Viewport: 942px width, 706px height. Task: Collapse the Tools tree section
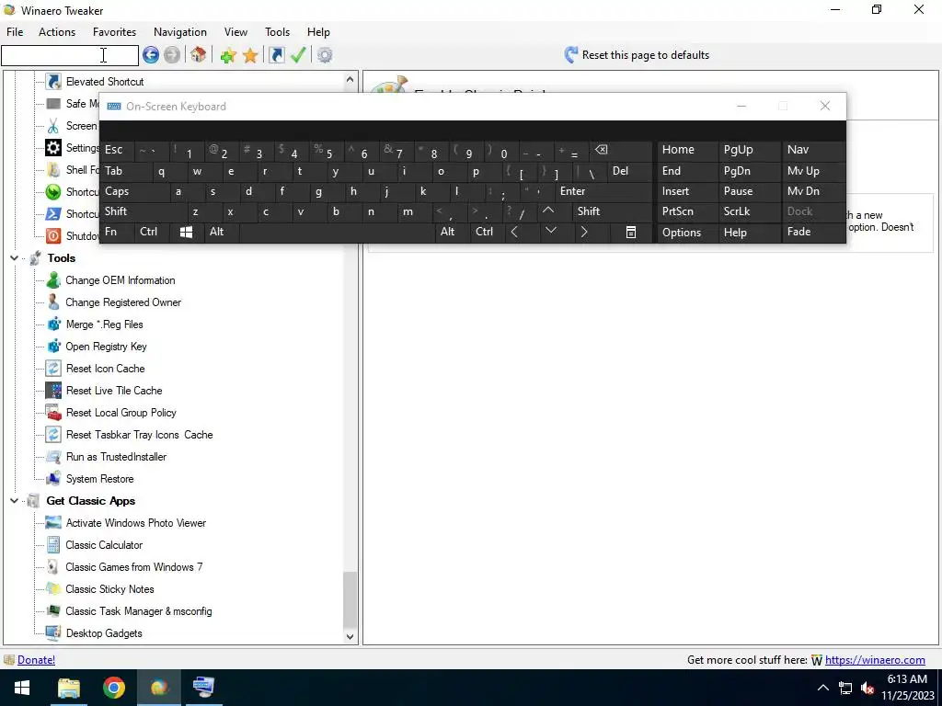(14, 258)
